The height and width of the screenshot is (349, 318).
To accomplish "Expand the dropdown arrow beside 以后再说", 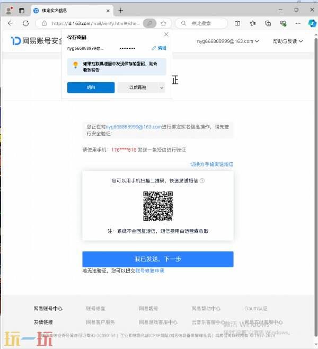I will click(x=162, y=88).
